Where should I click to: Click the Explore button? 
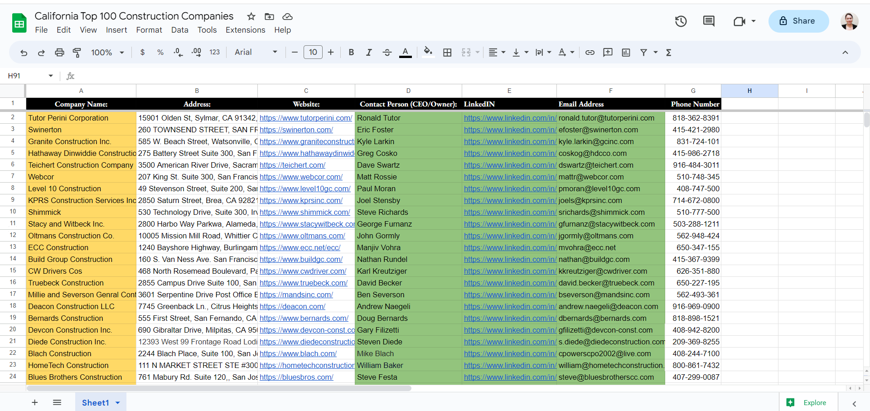(x=809, y=402)
